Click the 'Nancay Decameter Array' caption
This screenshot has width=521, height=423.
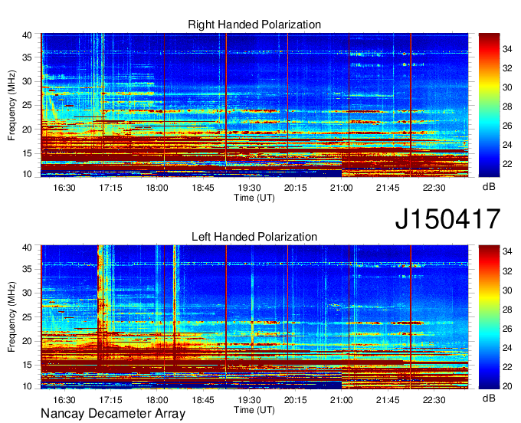tap(113, 413)
